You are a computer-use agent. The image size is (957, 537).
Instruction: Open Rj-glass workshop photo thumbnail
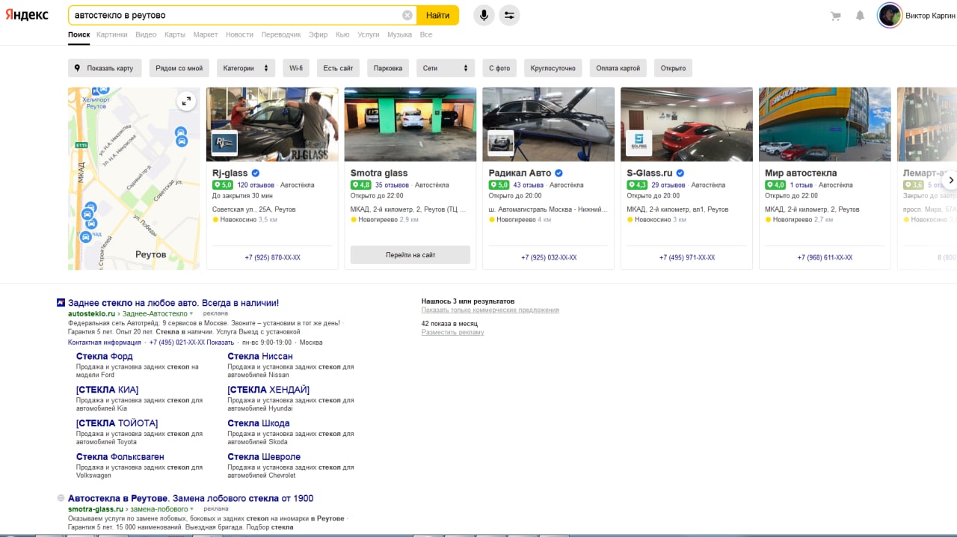pos(272,124)
